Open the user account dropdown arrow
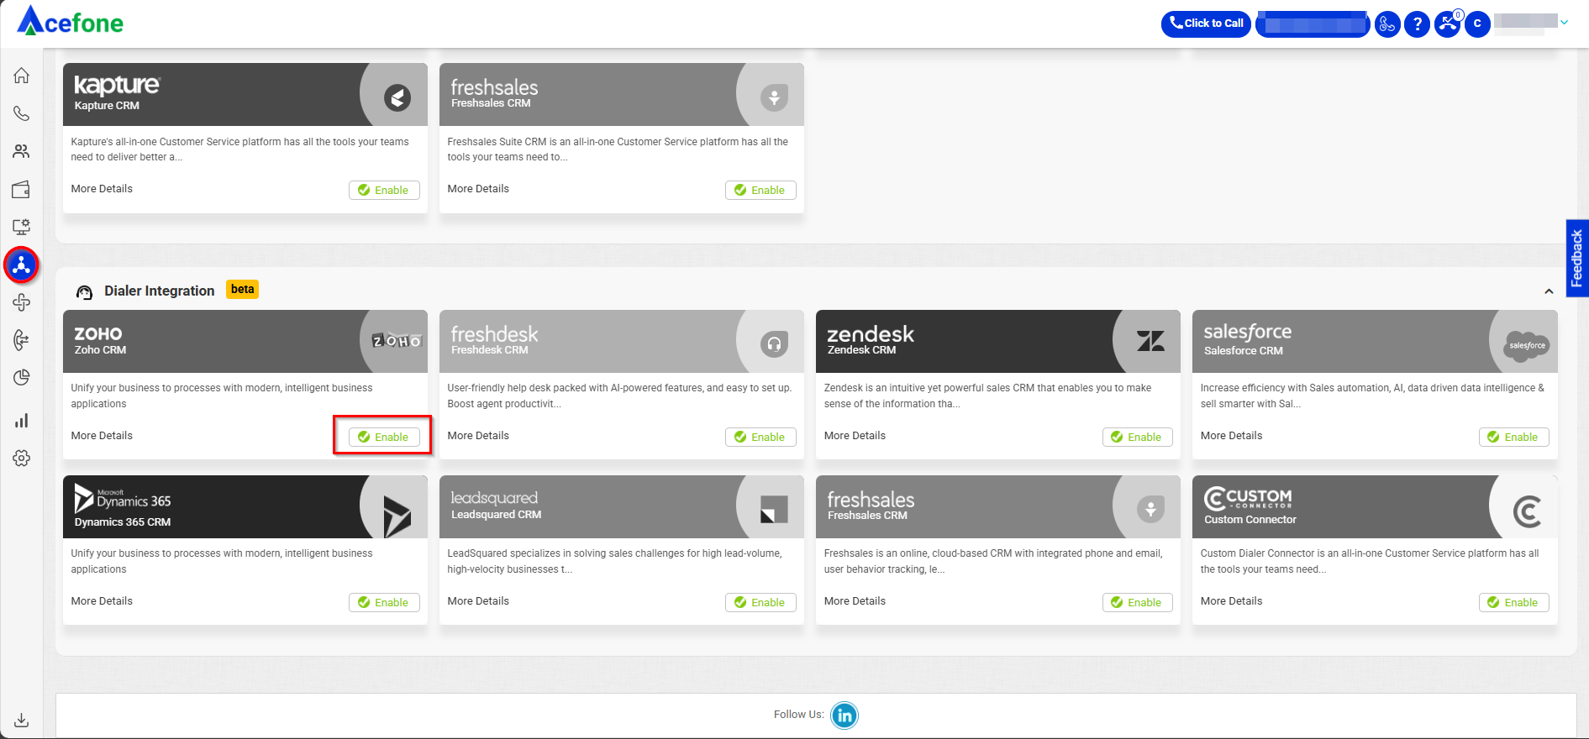The width and height of the screenshot is (1589, 739). coord(1564,23)
